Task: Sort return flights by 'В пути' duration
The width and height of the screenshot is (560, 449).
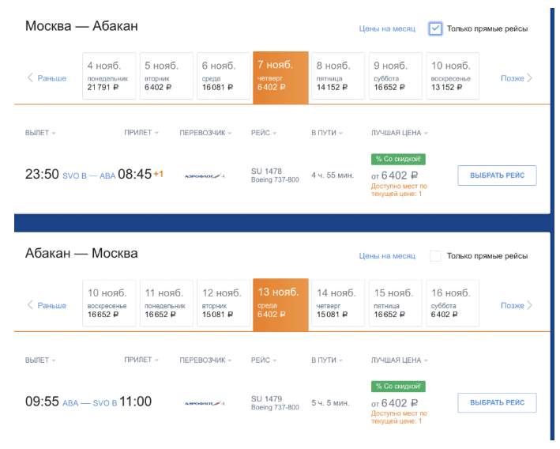Action: (x=327, y=360)
